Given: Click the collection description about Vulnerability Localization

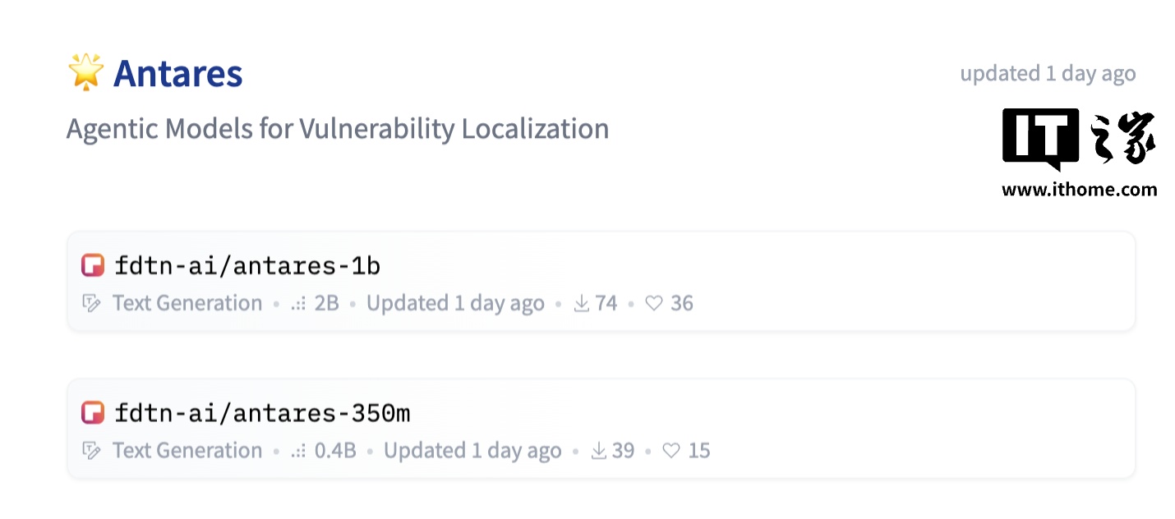Looking at the screenshot, I should click(x=338, y=129).
